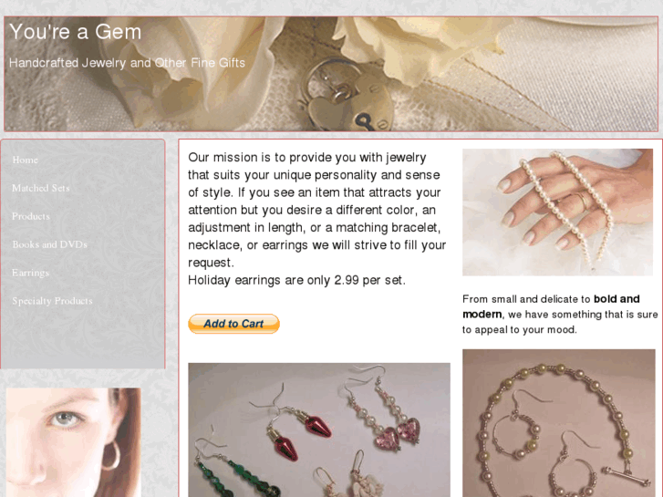This screenshot has height=497, width=663.
Task: Click the Handcrafted Jewelry tagline text
Action: pyautogui.click(x=127, y=63)
